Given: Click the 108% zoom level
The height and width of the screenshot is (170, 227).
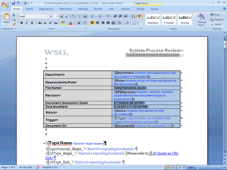Looking at the screenshot, I should tap(191, 168).
